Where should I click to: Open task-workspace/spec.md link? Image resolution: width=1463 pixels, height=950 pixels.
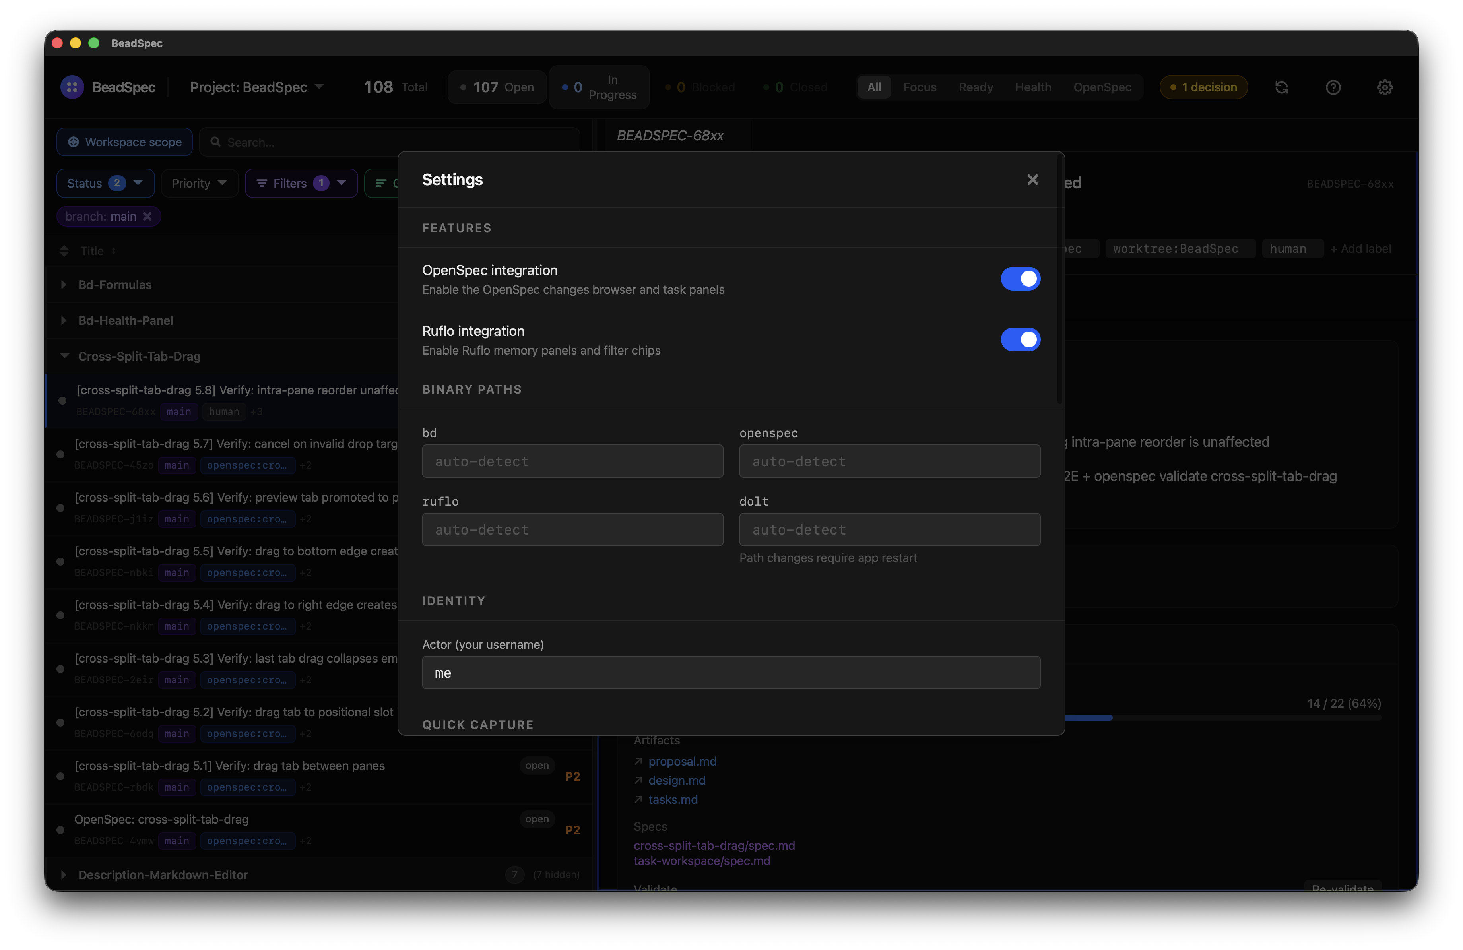(701, 860)
